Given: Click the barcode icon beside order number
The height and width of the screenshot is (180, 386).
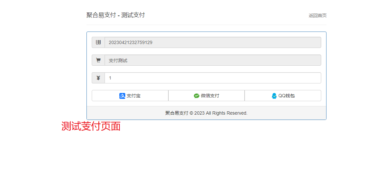Looking at the screenshot, I should pyautogui.click(x=98, y=43).
